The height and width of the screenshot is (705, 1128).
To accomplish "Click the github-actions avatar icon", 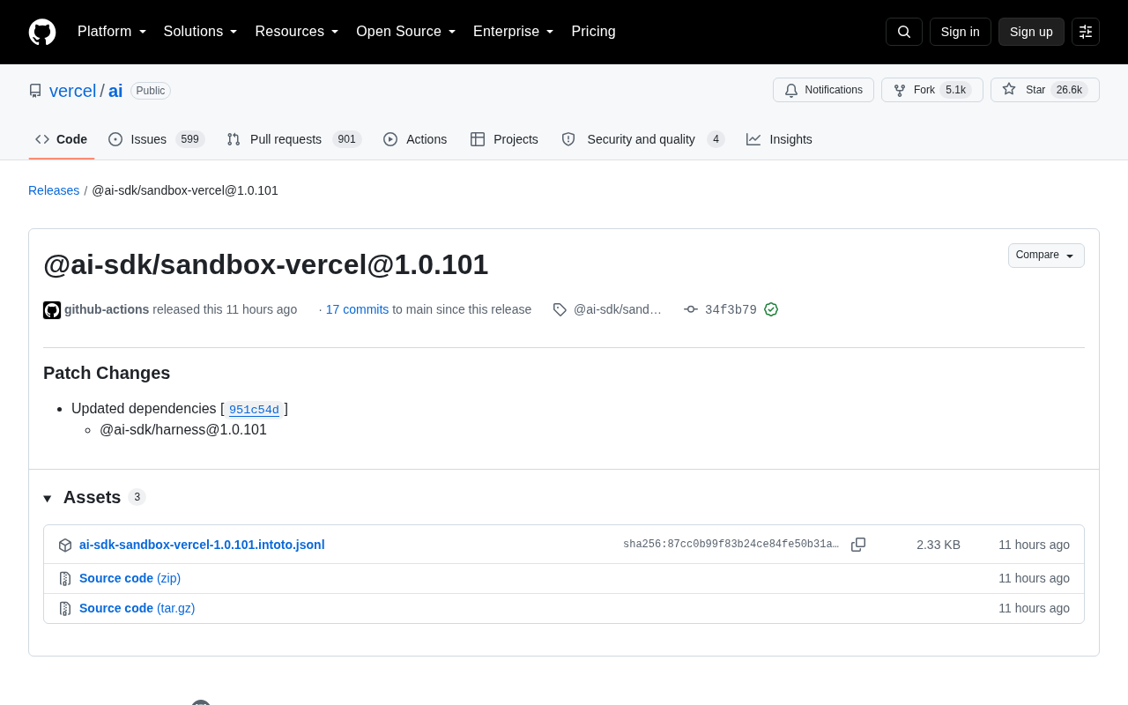I will coord(52,310).
